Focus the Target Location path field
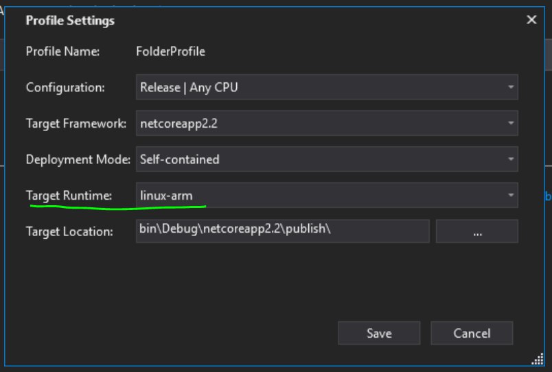The height and width of the screenshot is (372, 552). point(283,231)
